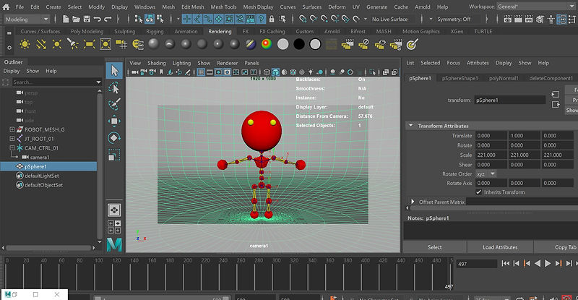The image size is (578, 300).
Task: Play the animation backwards
Action: [x=538, y=263]
